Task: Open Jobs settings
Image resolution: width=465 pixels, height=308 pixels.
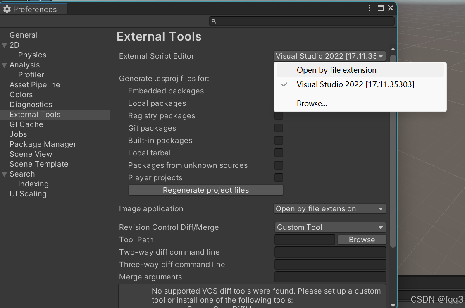Action: tap(18, 134)
